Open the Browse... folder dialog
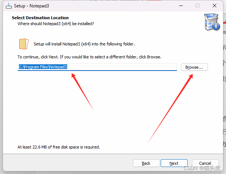 (x=194, y=67)
